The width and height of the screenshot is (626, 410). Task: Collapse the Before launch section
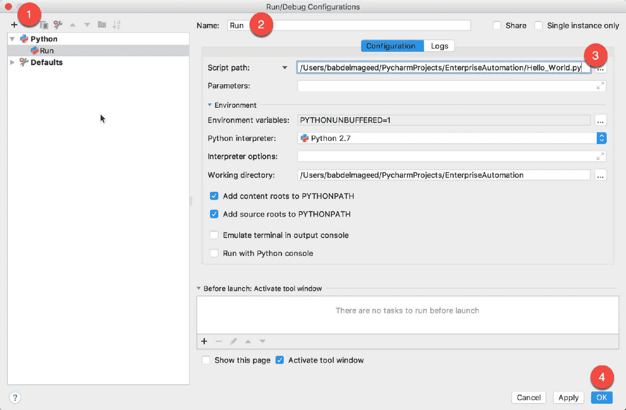[x=199, y=288]
